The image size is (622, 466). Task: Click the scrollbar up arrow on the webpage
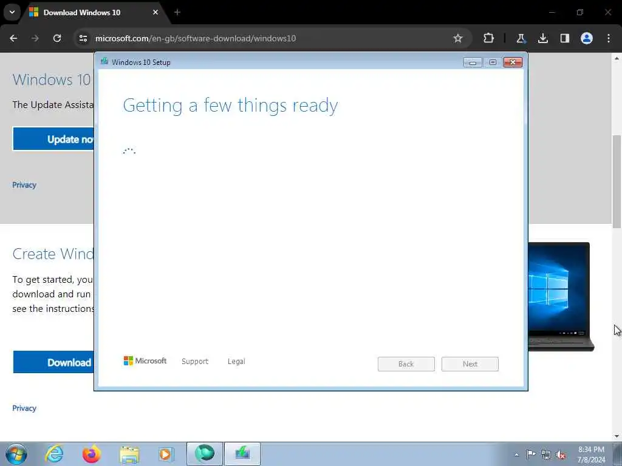pyautogui.click(x=617, y=58)
